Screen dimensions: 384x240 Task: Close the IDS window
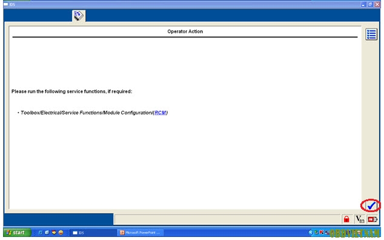[377, 4]
